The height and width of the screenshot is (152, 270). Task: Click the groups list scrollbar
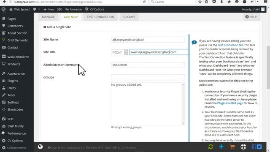coord(183,104)
